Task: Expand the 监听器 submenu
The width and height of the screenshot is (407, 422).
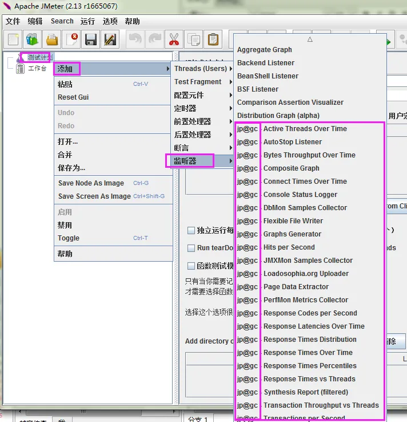Action: tap(202, 161)
